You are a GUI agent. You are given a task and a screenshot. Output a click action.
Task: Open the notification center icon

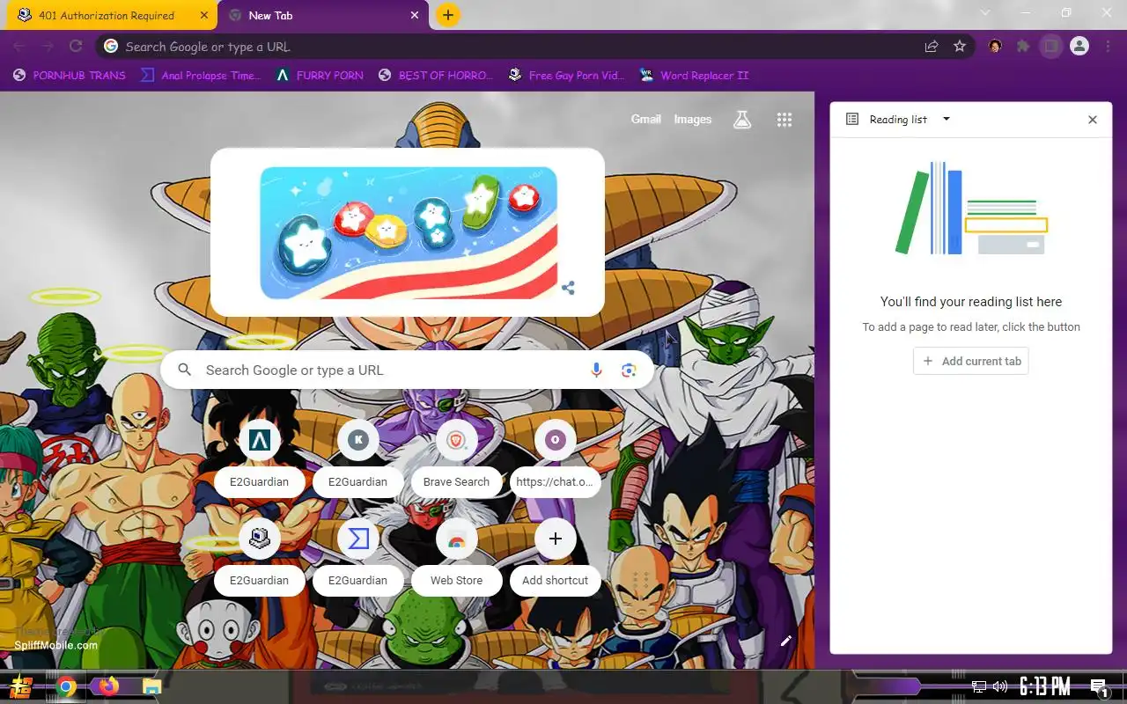coord(1099,687)
